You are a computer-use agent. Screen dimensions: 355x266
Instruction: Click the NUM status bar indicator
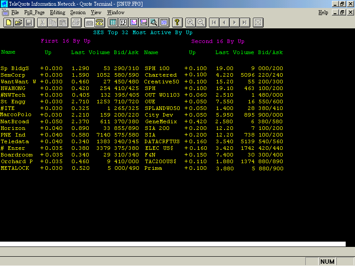327,262
